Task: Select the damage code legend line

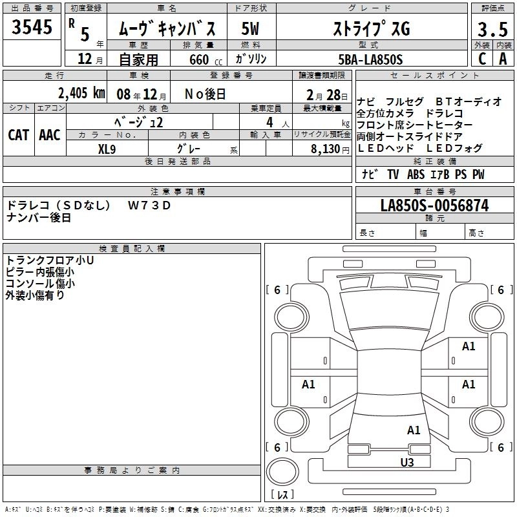Action: pos(227,510)
